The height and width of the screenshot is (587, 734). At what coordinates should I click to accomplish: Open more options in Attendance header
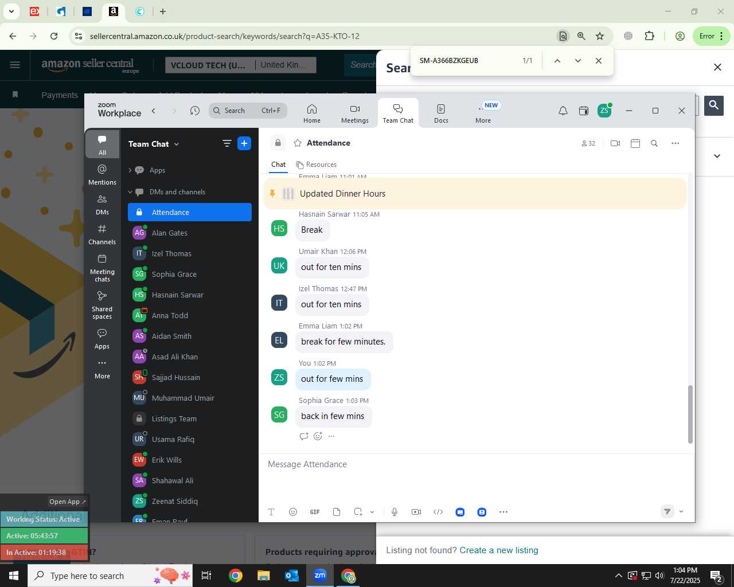coord(676,143)
